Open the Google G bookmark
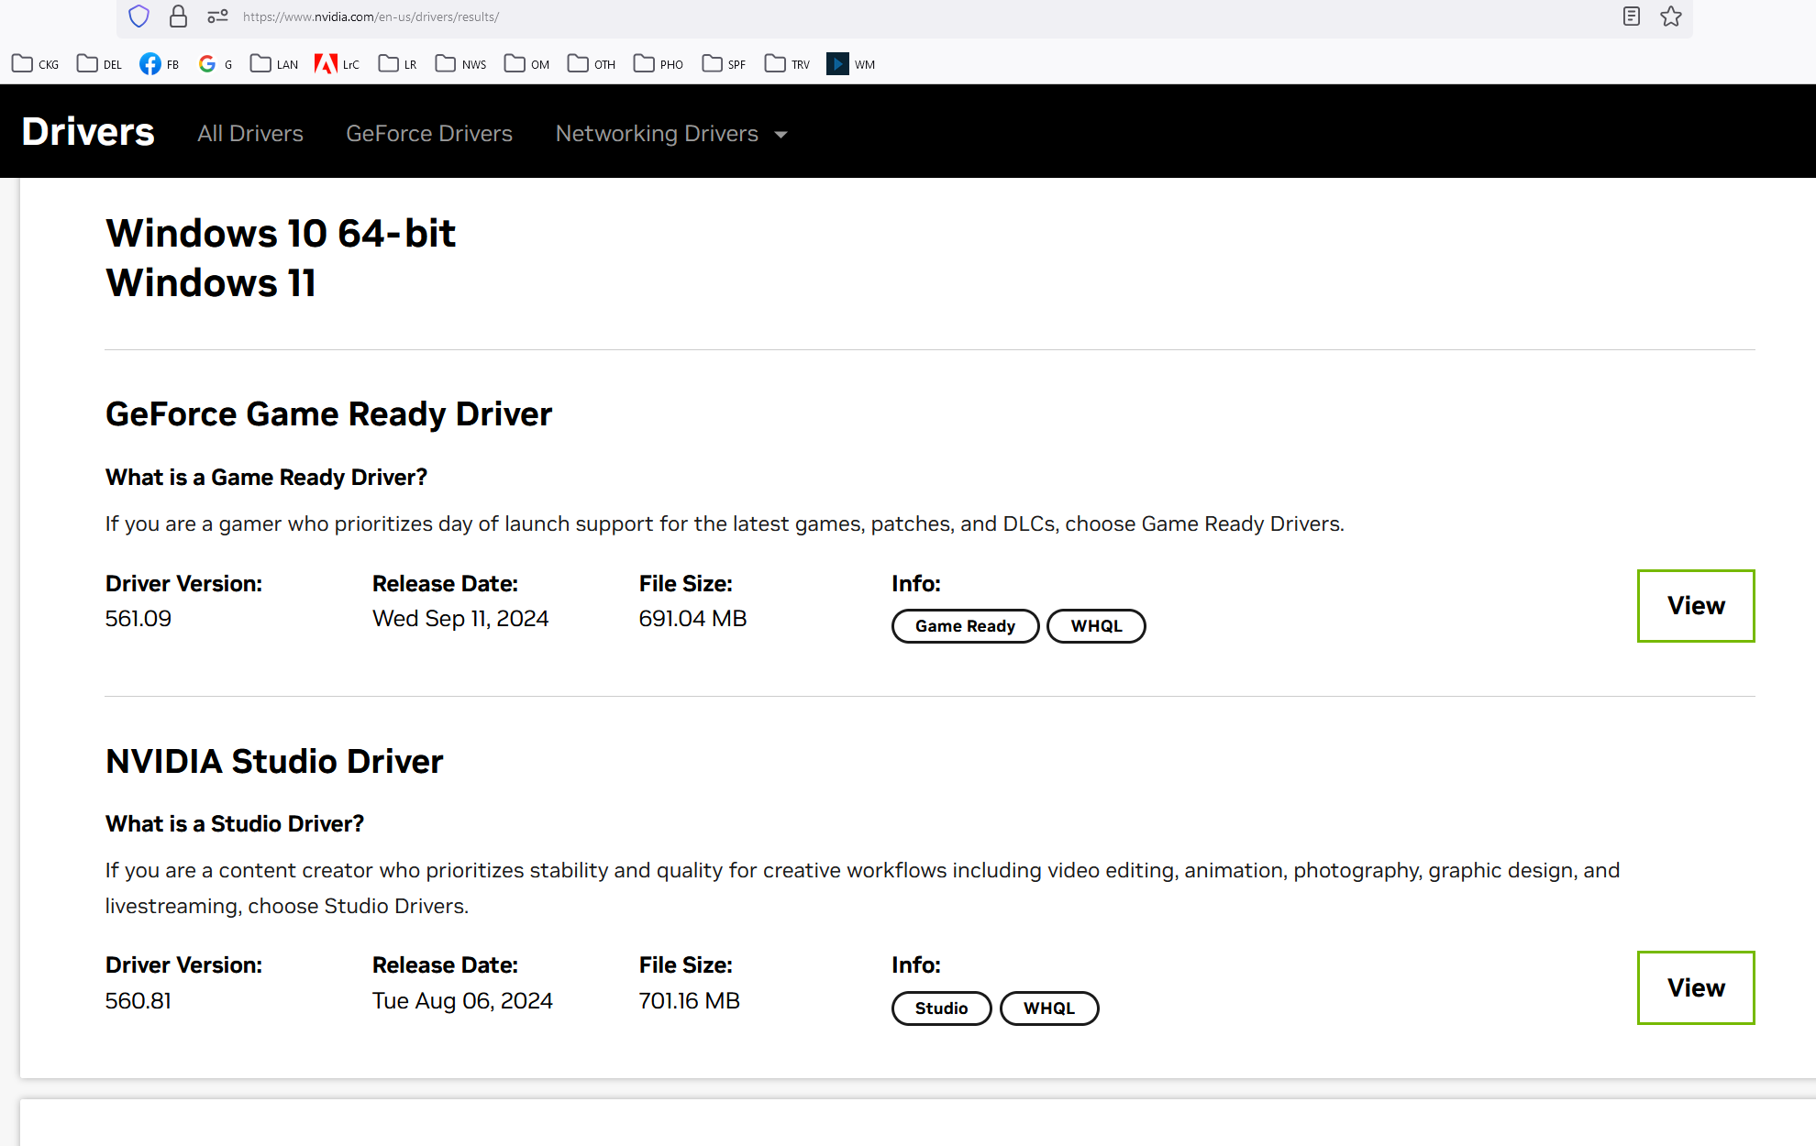Viewport: 1816px width, 1146px height. pyautogui.click(x=215, y=64)
